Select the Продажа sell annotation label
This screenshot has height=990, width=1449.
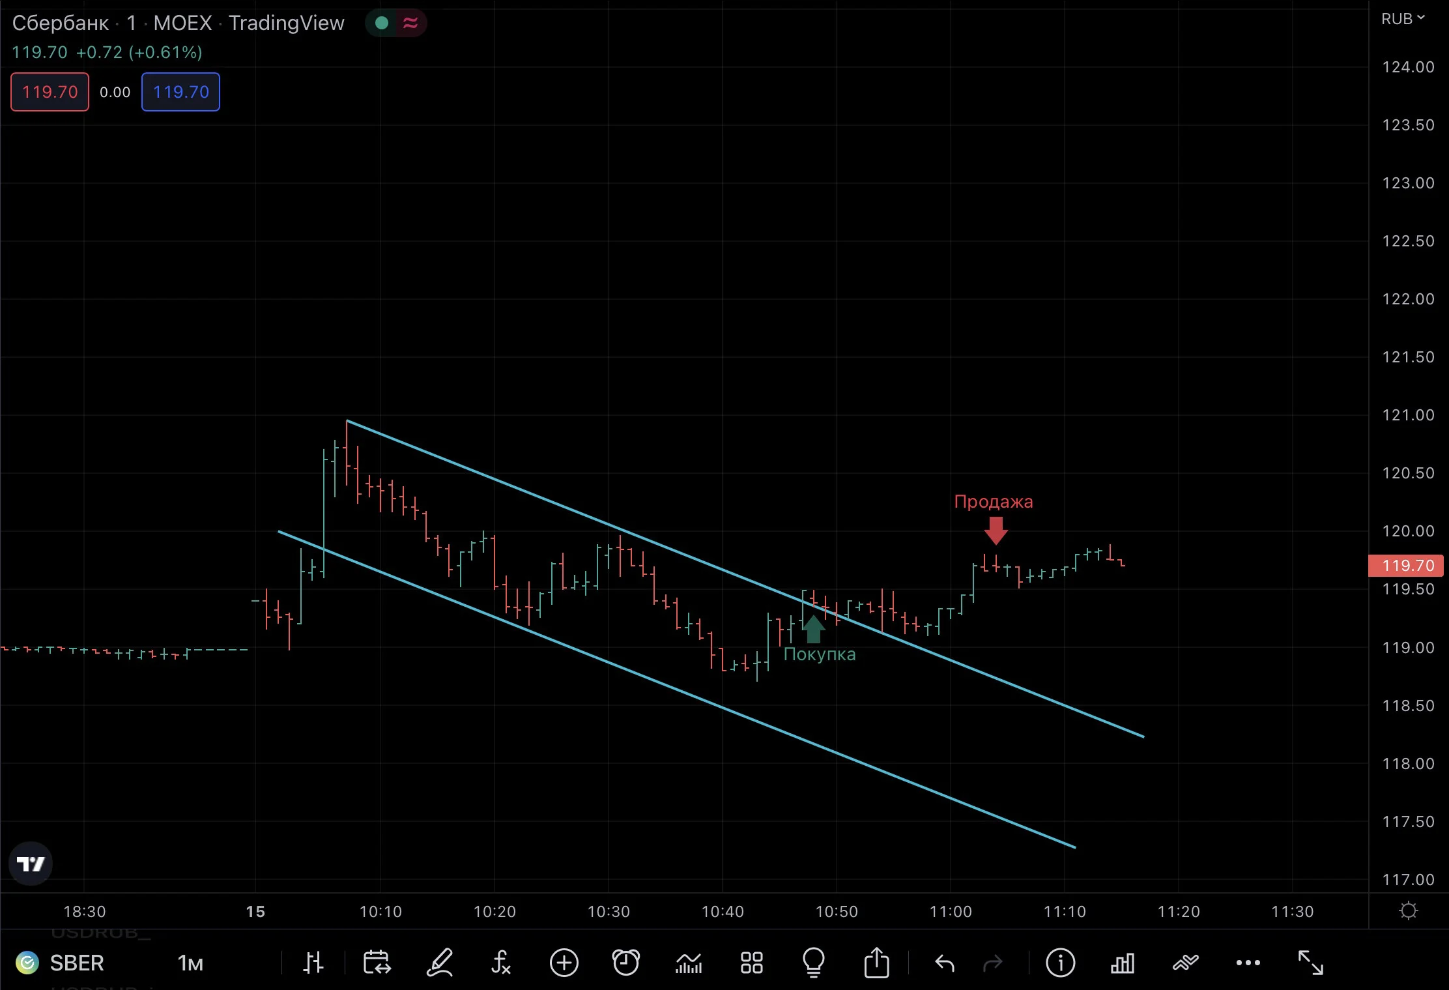click(994, 502)
